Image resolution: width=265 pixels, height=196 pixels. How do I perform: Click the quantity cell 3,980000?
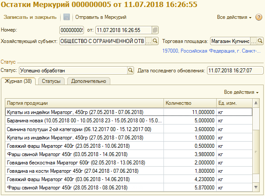(190, 154)
